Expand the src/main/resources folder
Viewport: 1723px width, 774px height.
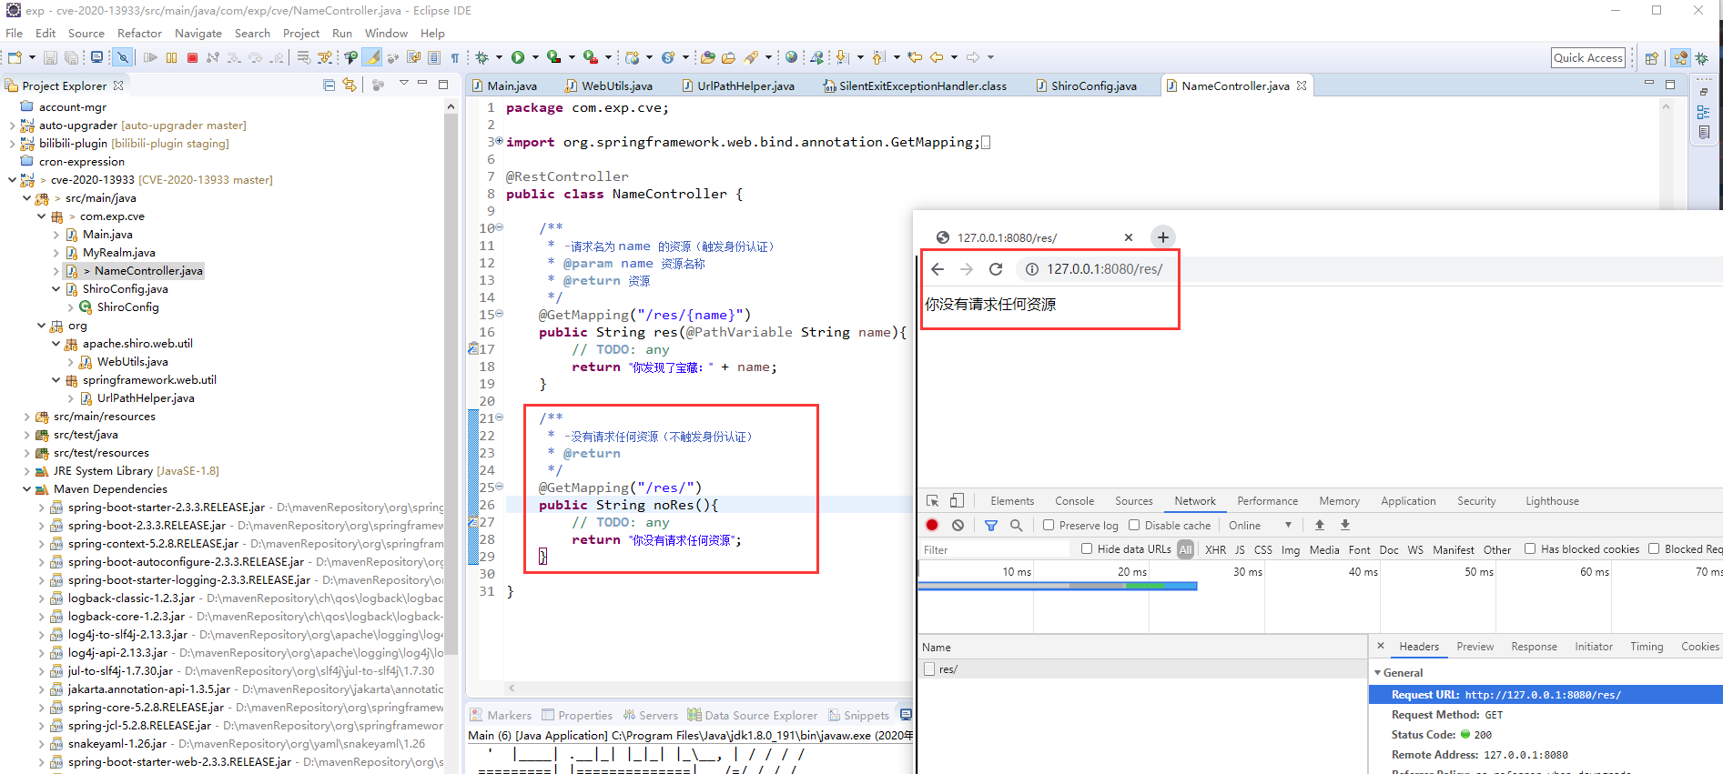point(26,417)
